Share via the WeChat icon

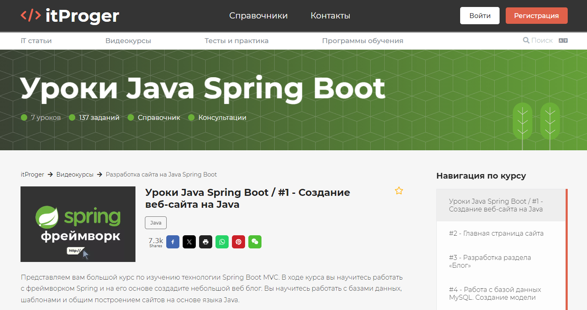click(255, 242)
